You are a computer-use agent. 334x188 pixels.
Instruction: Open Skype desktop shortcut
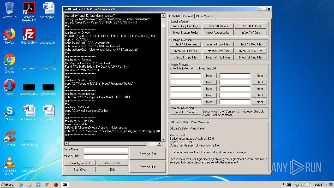[x=9, y=113]
